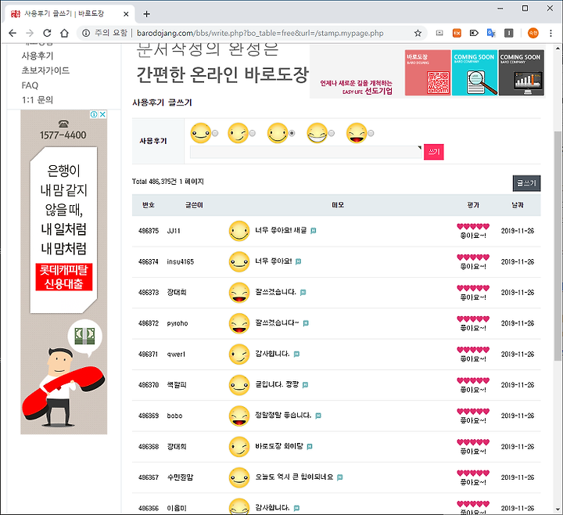Viewport: 563px width, 515px height.
Task: Select the third smiley radio button
Action: pos(292,133)
